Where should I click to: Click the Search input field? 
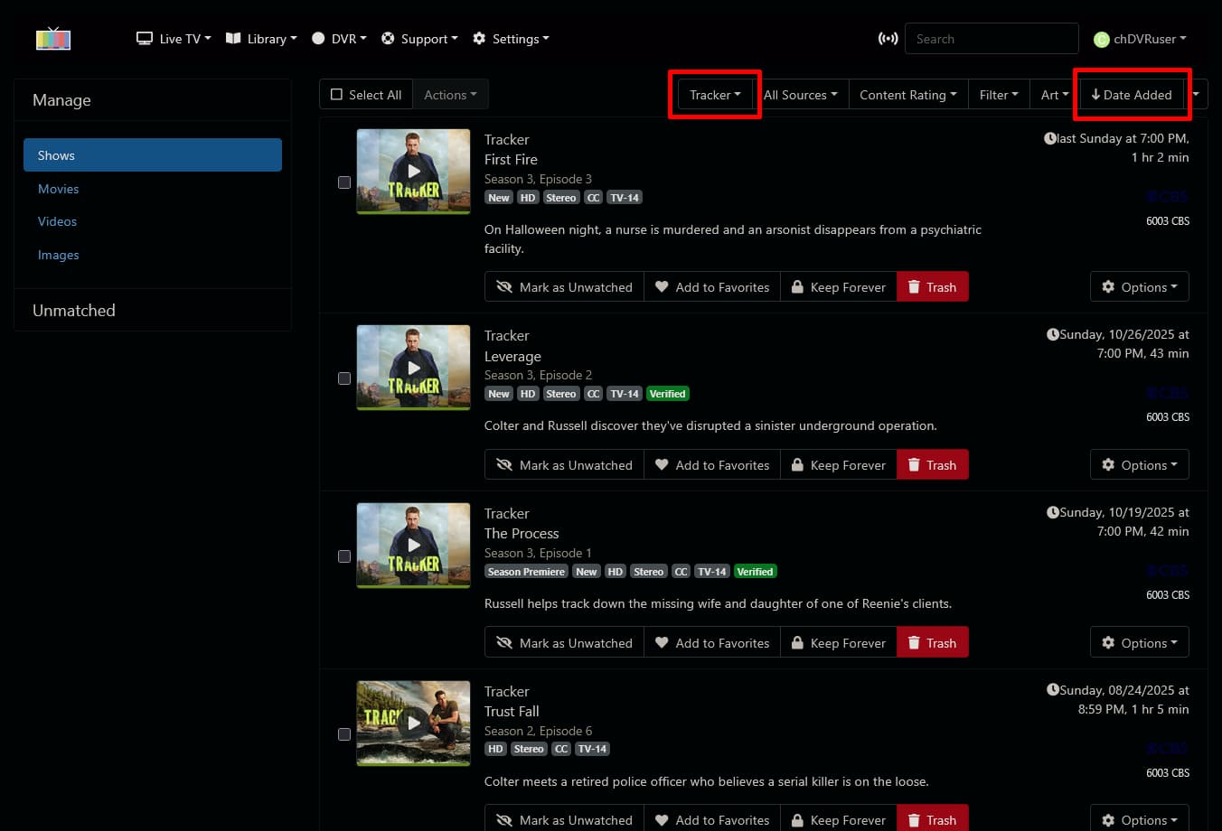[x=991, y=39]
